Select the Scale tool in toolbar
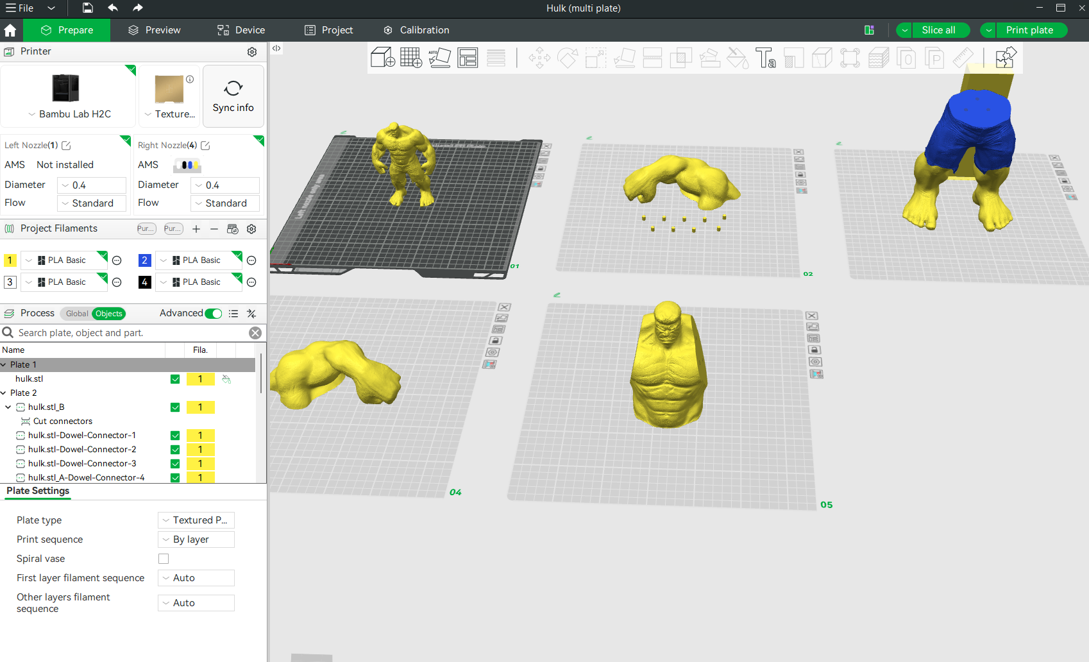 pos(596,58)
